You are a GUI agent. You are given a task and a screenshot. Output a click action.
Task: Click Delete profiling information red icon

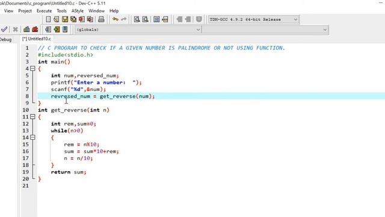click(35, 30)
